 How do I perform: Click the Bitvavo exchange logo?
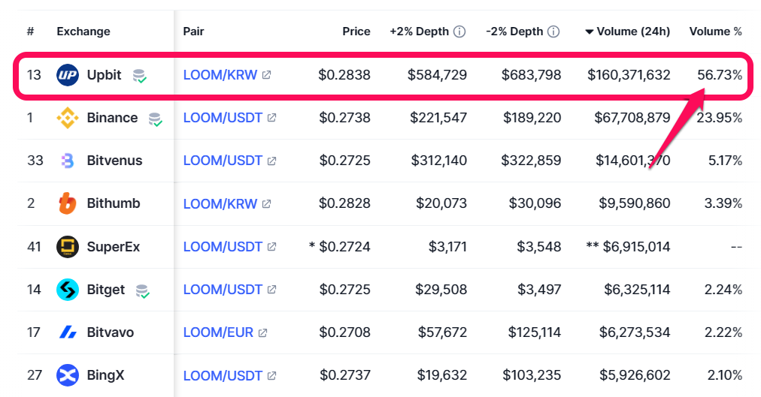click(68, 332)
